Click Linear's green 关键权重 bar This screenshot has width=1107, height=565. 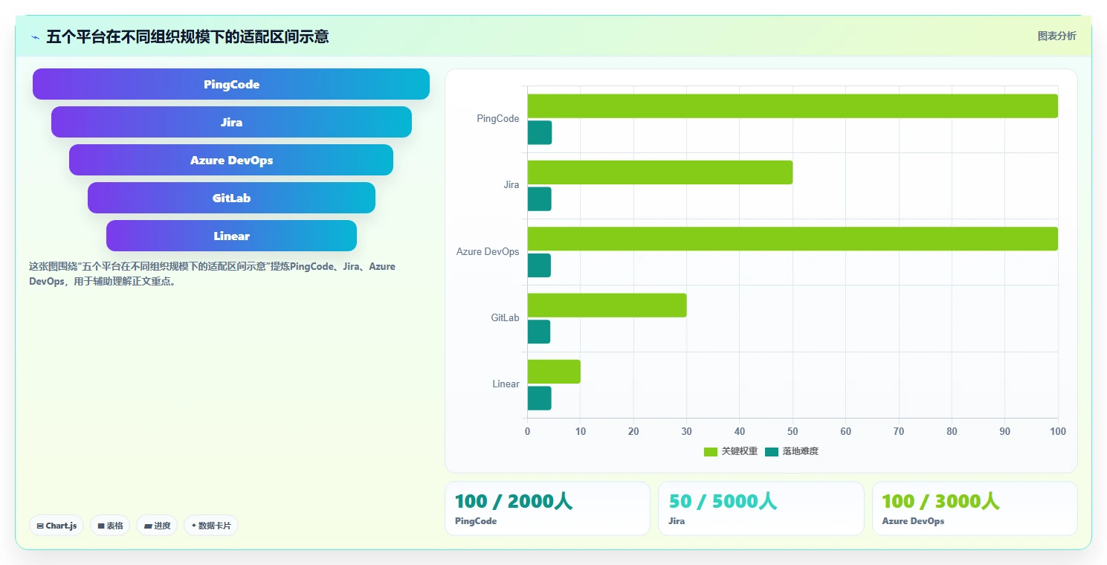tap(554, 372)
